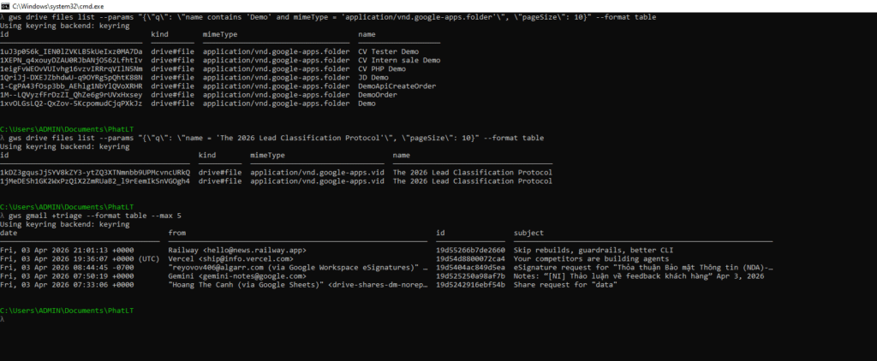Click the Gemini notes sender entry
This screenshot has width=877, height=361.
(x=229, y=275)
